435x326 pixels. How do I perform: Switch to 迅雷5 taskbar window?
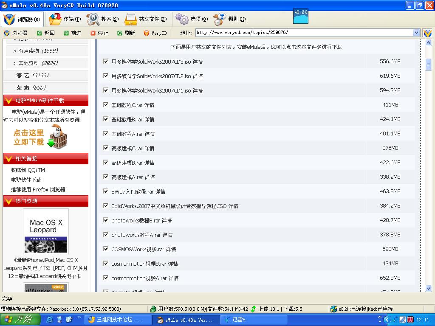point(253,320)
